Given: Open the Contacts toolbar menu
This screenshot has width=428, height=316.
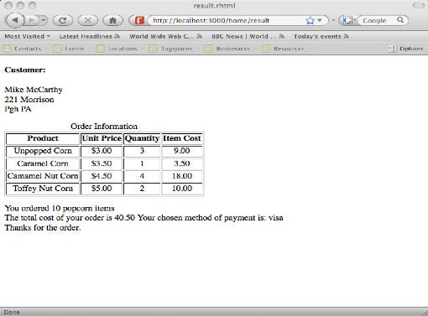Looking at the screenshot, I should (x=25, y=49).
